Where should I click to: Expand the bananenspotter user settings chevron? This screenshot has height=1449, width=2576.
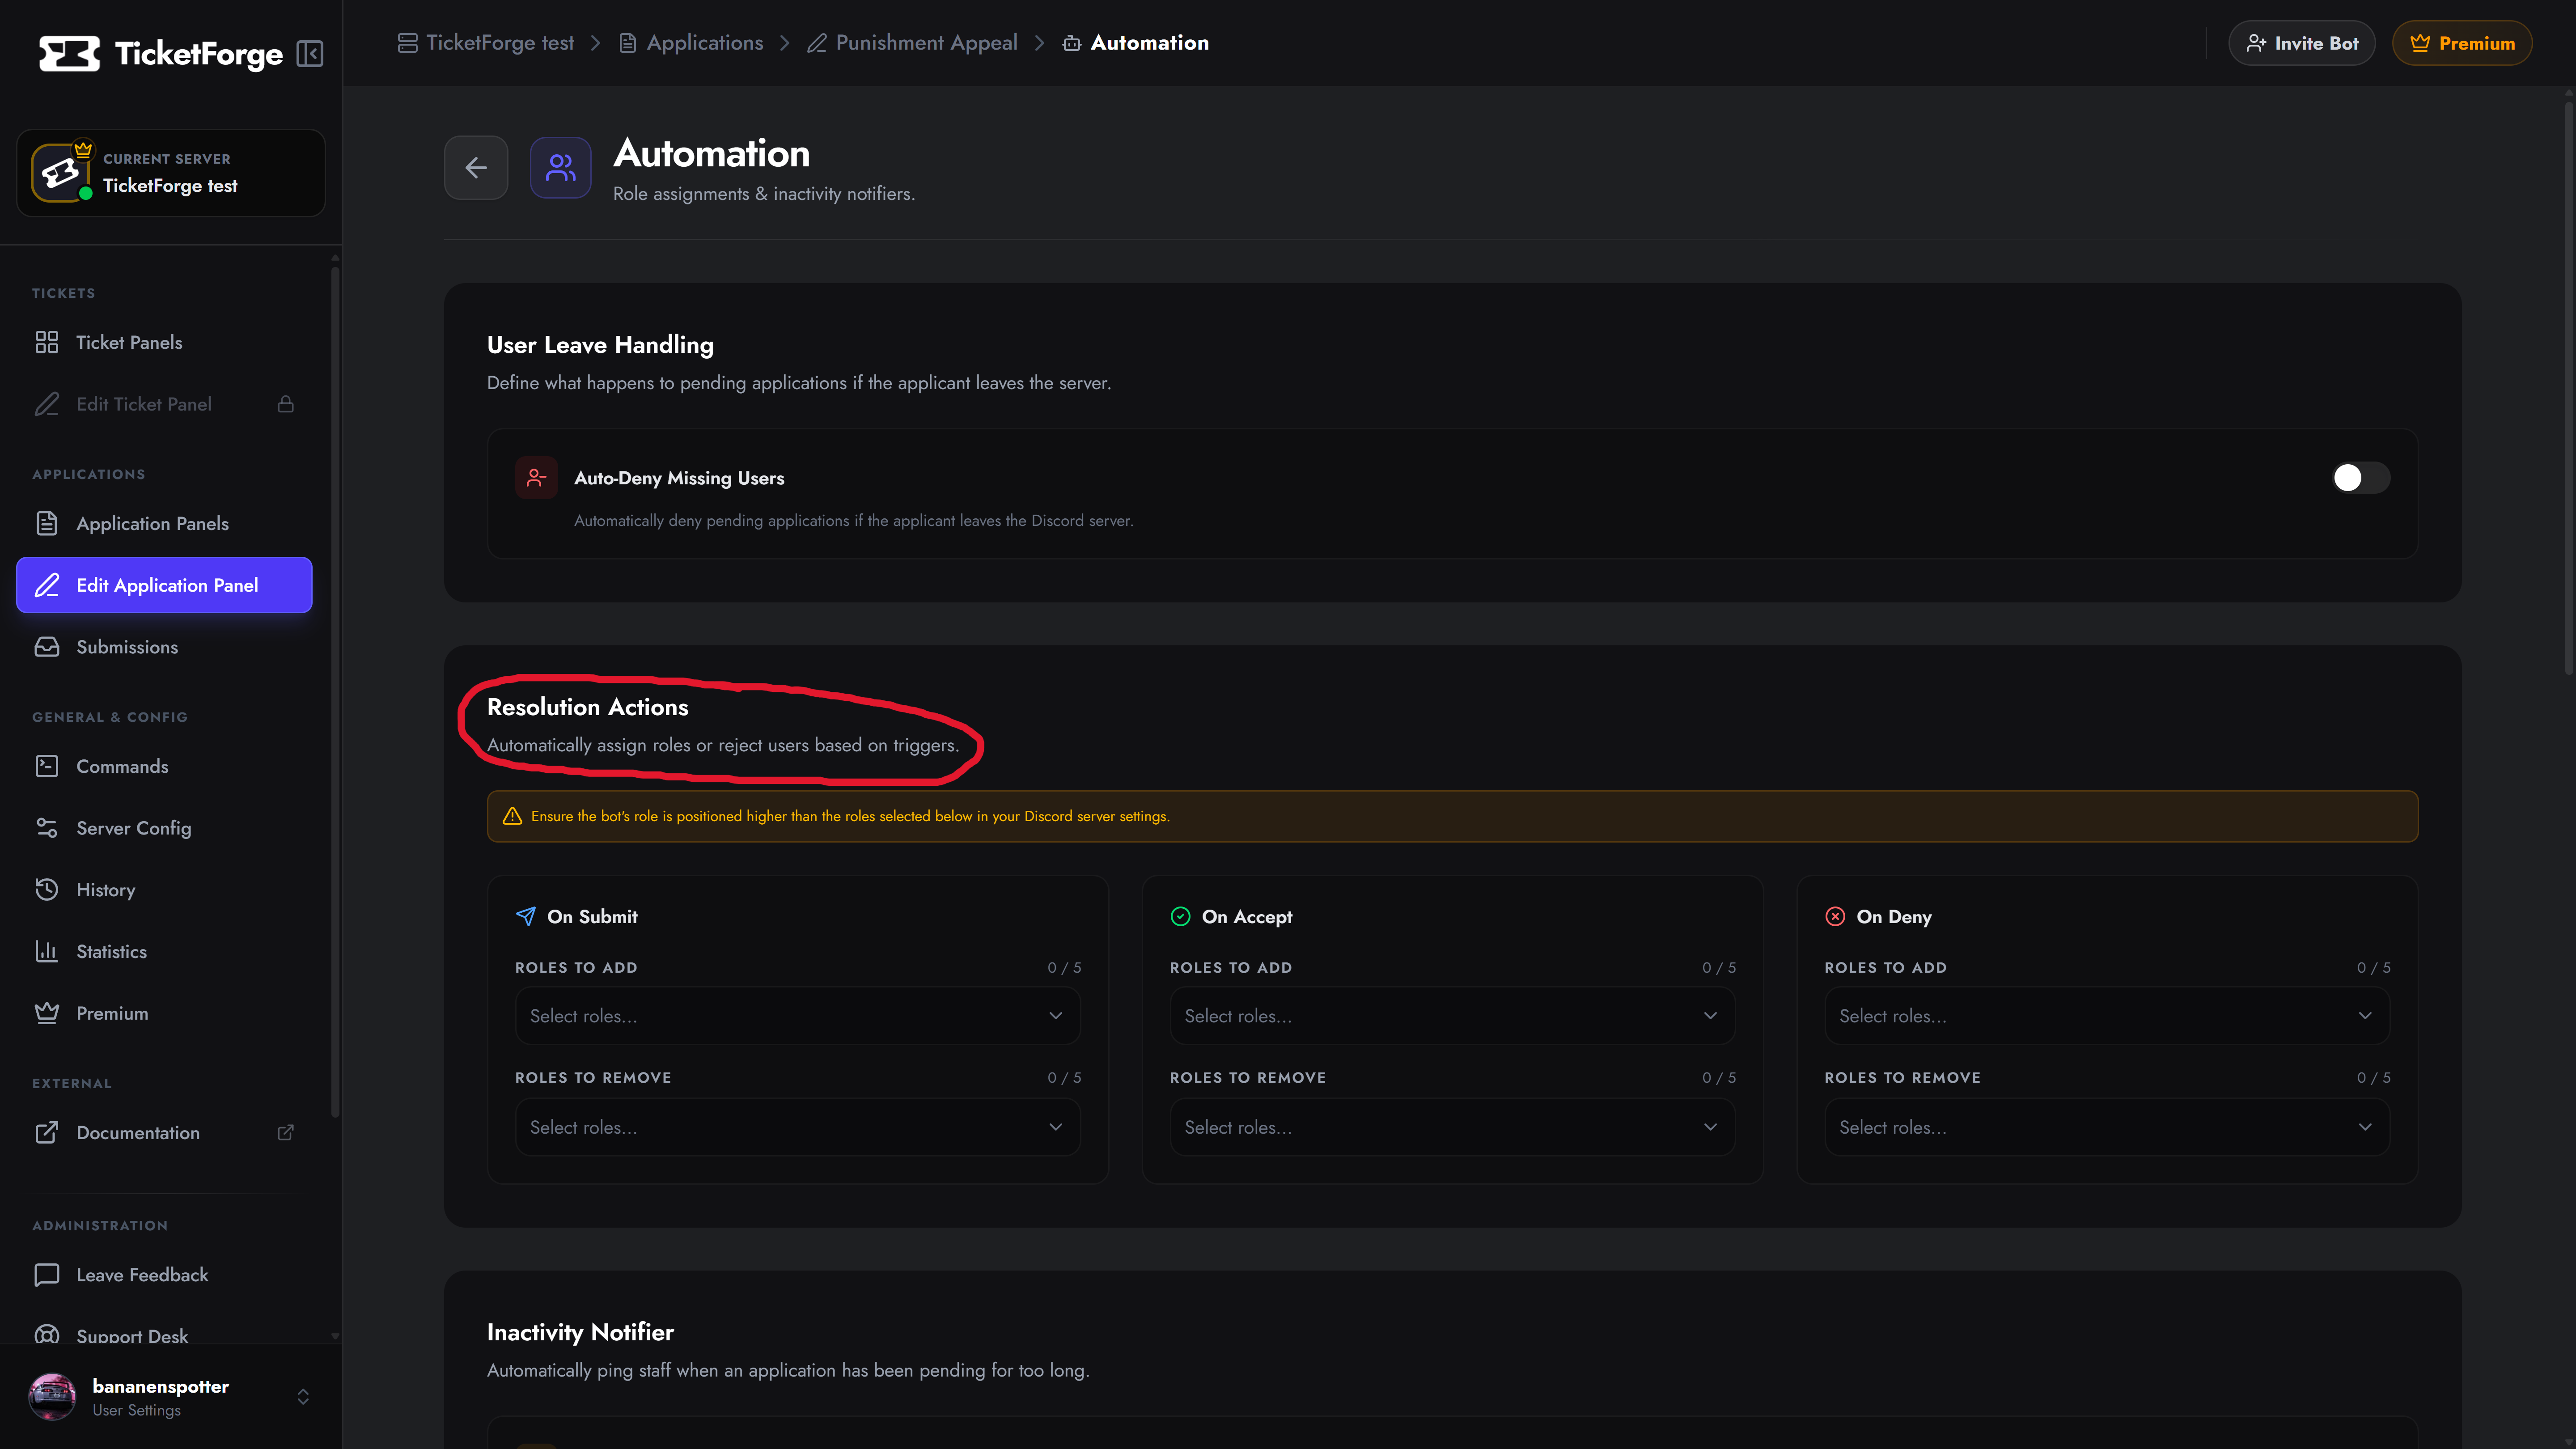coord(303,1397)
